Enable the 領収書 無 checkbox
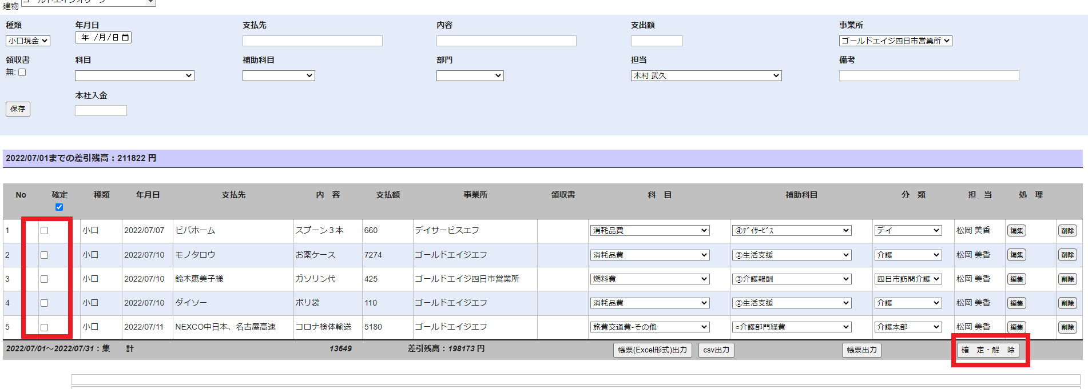This screenshot has width=1088, height=389. point(22,73)
